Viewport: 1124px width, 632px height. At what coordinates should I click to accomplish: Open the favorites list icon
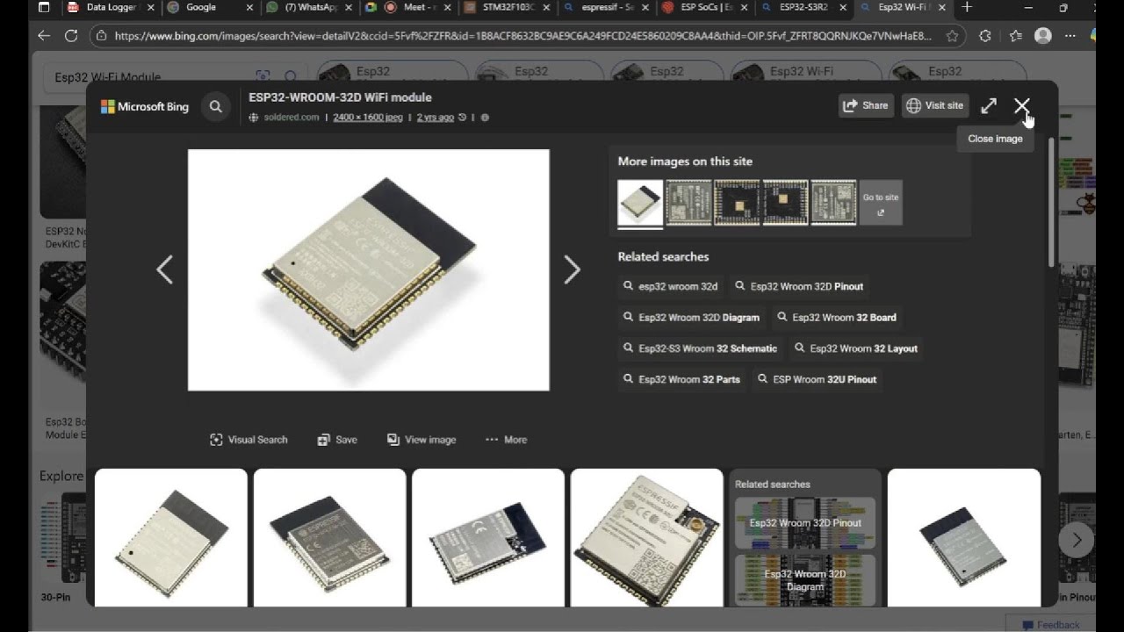[x=1016, y=36]
